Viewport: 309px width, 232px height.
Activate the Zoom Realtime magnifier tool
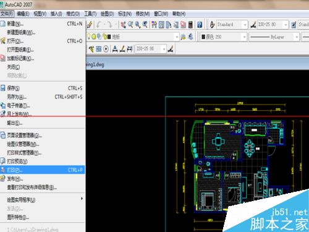coord(130,25)
